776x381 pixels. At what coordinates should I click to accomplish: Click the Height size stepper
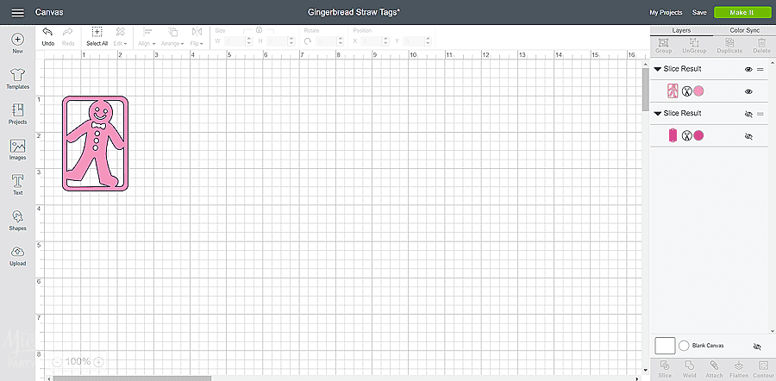point(291,41)
